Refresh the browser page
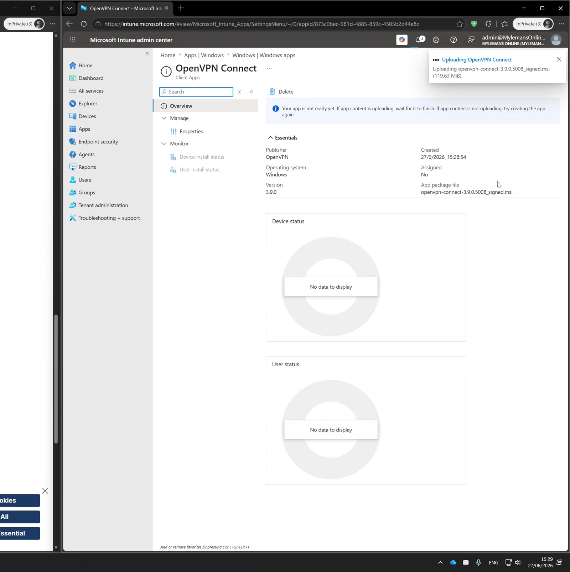 (84, 24)
